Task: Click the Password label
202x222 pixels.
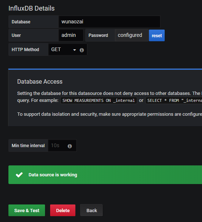Action: pyautogui.click(x=98, y=35)
